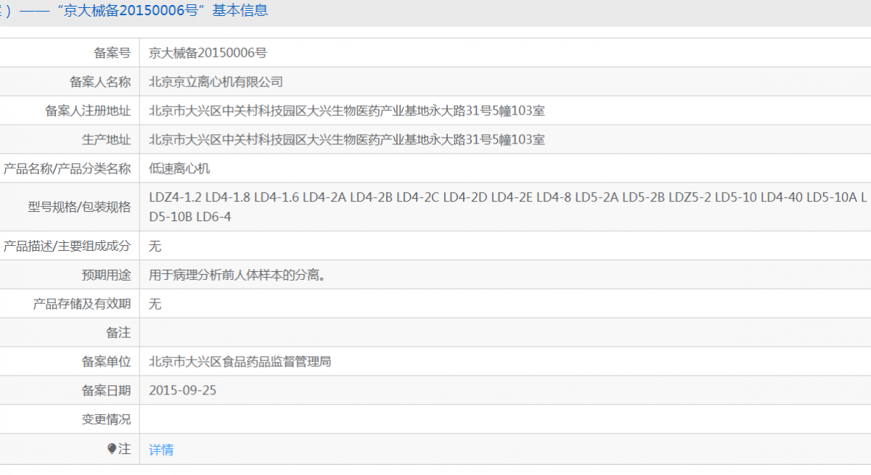Select the 型号规格/包装规格 label
This screenshot has width=871, height=475.
(x=79, y=207)
